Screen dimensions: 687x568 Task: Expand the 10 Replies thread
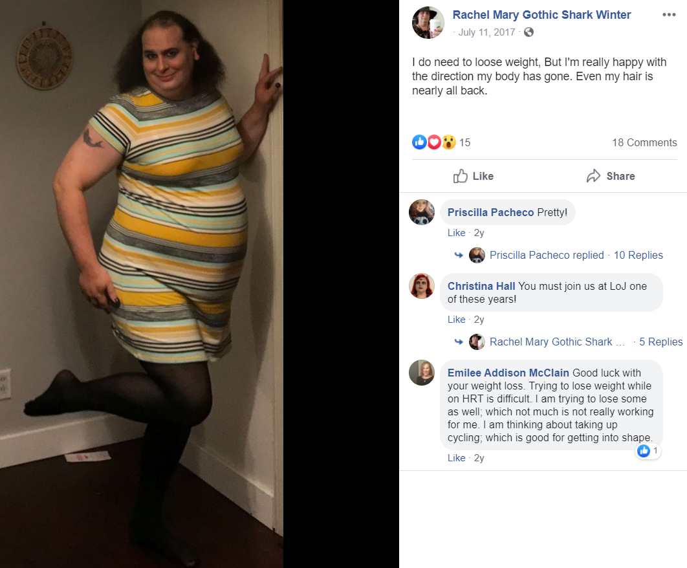tap(638, 255)
